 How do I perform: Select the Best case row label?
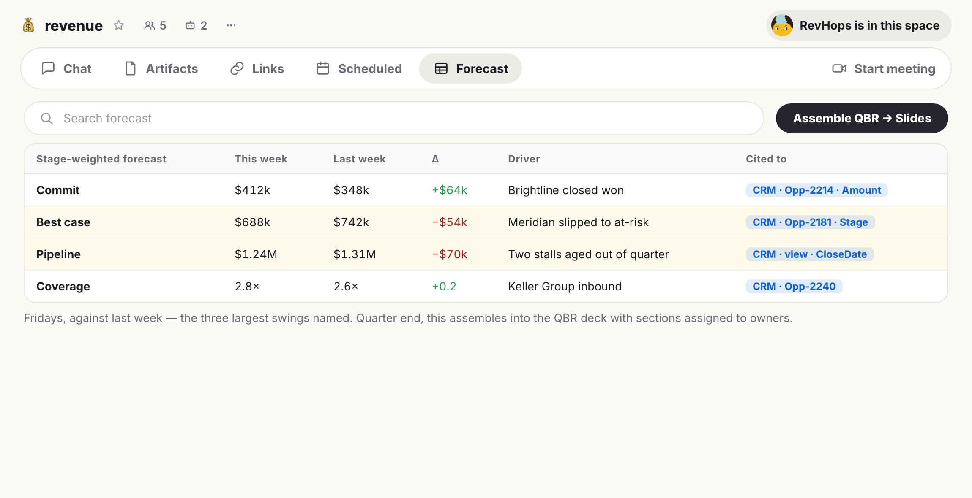(63, 222)
